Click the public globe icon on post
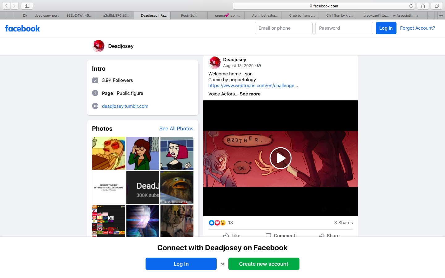 click(x=259, y=65)
